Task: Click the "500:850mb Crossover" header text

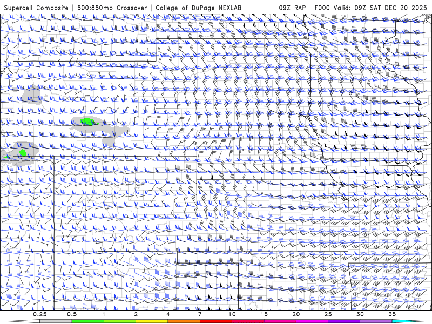Action: (112, 8)
